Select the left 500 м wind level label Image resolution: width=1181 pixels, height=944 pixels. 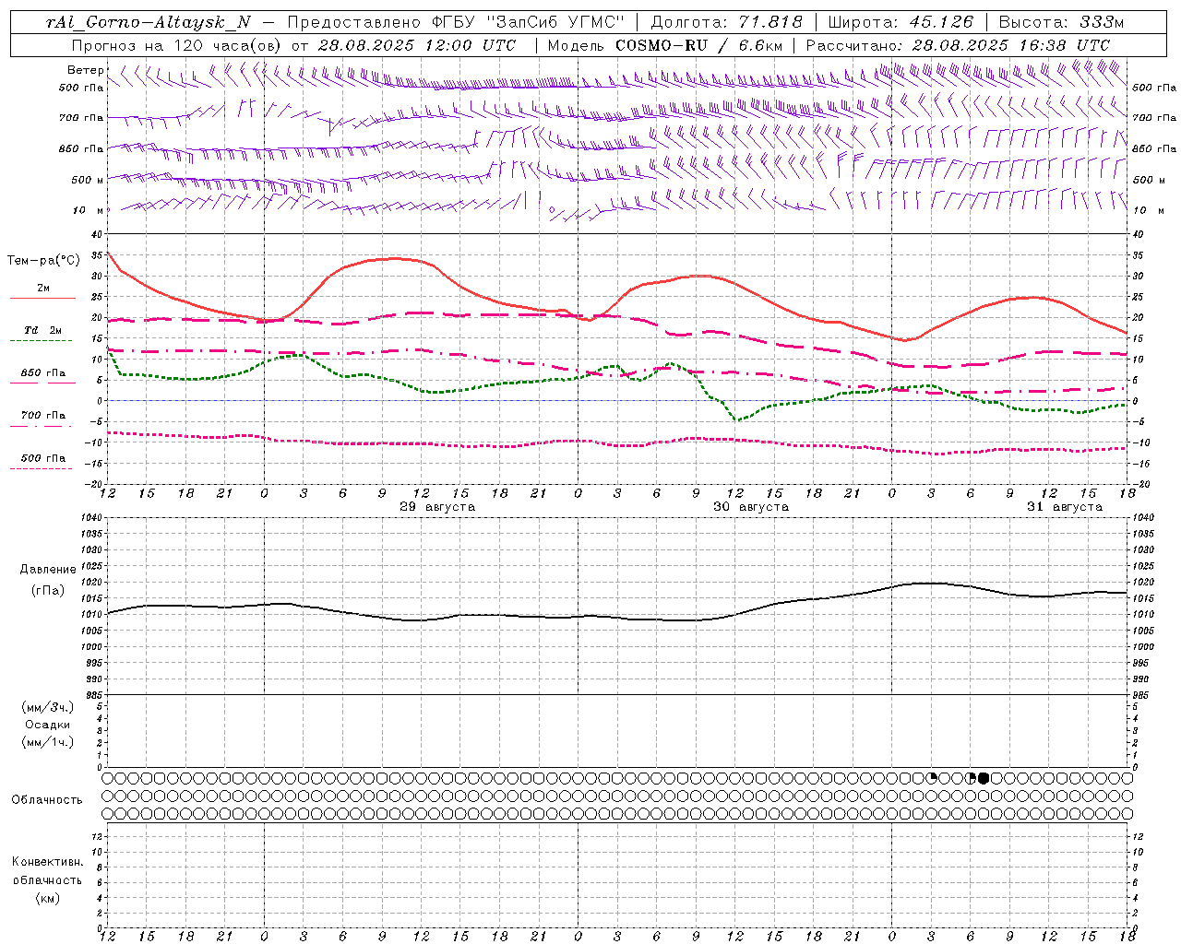tap(88, 180)
